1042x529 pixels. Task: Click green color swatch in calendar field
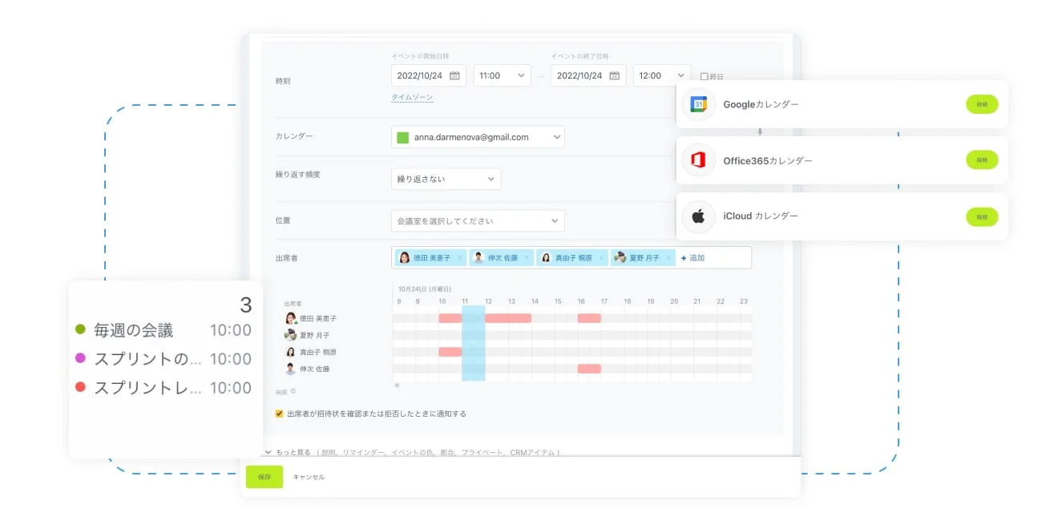click(x=403, y=137)
